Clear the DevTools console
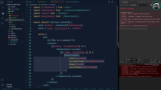161x90 pixels. point(123,62)
